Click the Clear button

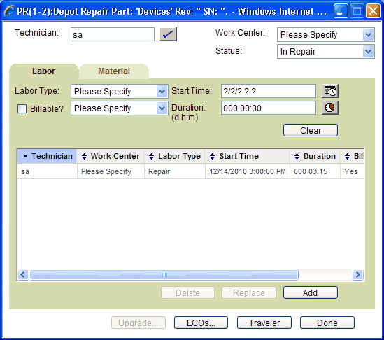pyautogui.click(x=311, y=130)
